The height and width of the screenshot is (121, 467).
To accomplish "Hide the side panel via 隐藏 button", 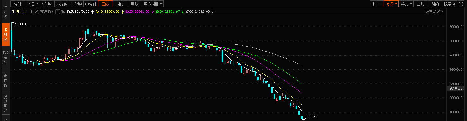I will [x=450, y=4].
